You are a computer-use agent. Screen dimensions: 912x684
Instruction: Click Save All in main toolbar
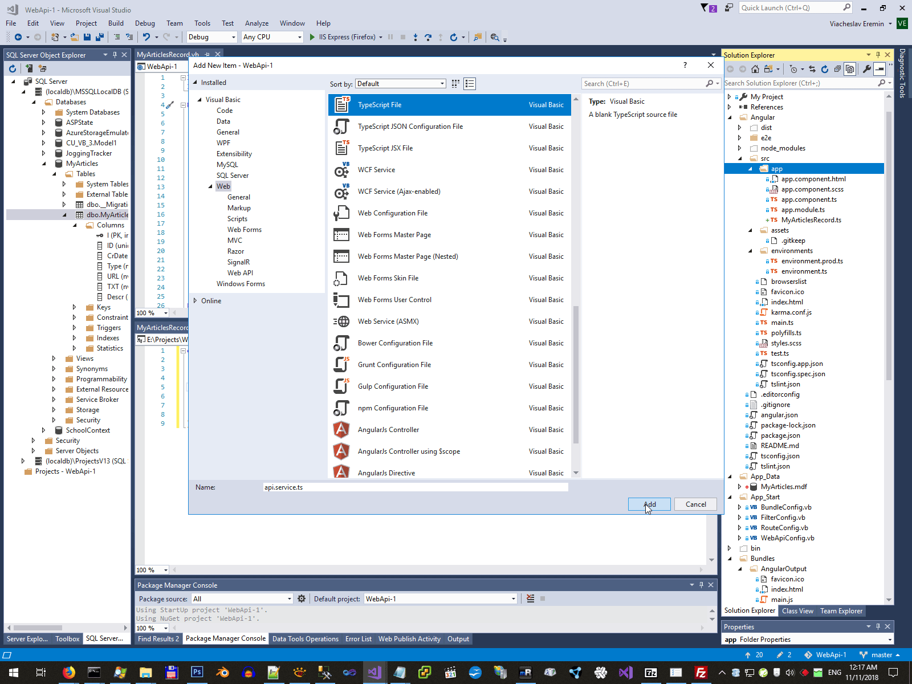pyautogui.click(x=100, y=37)
